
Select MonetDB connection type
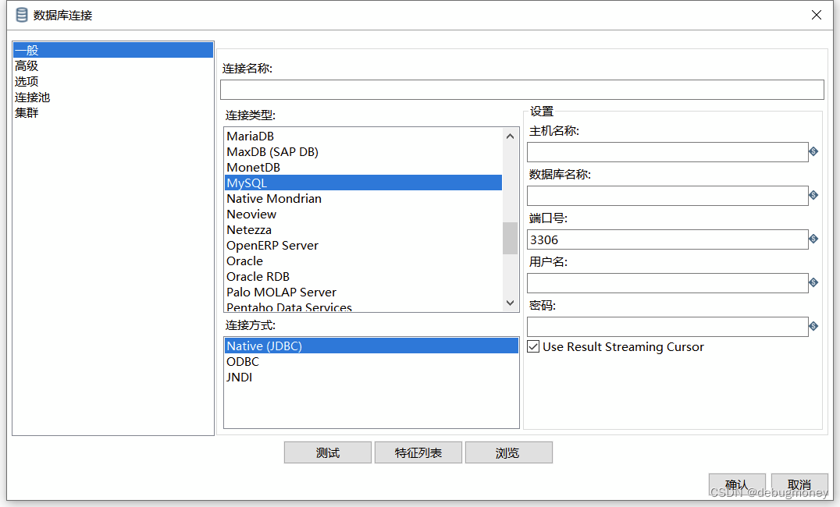click(x=363, y=167)
